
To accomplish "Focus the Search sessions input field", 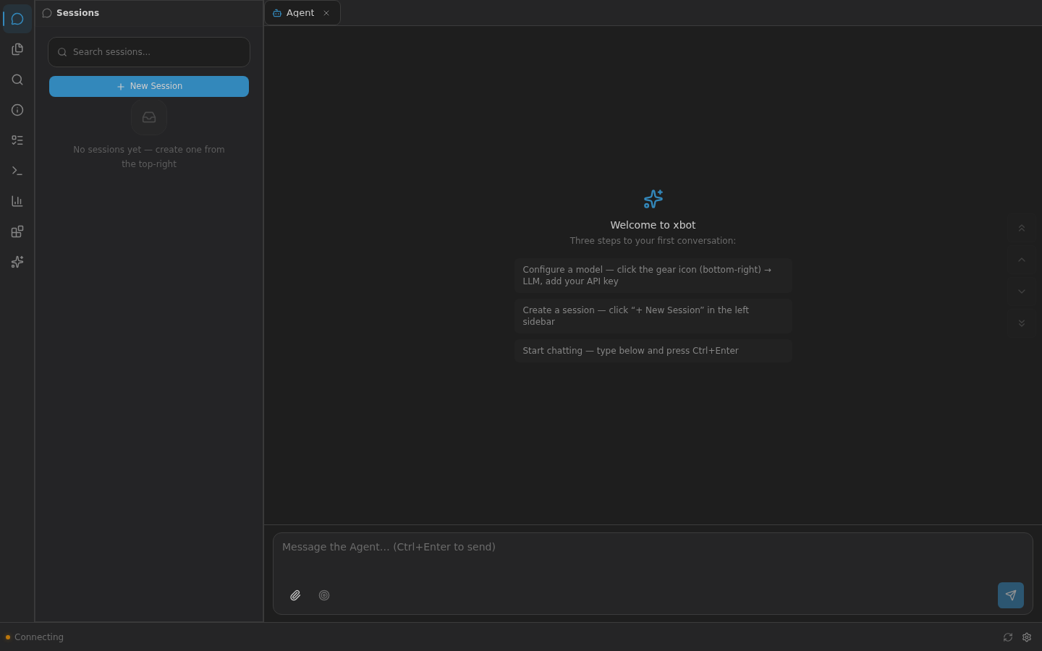I will point(149,52).
